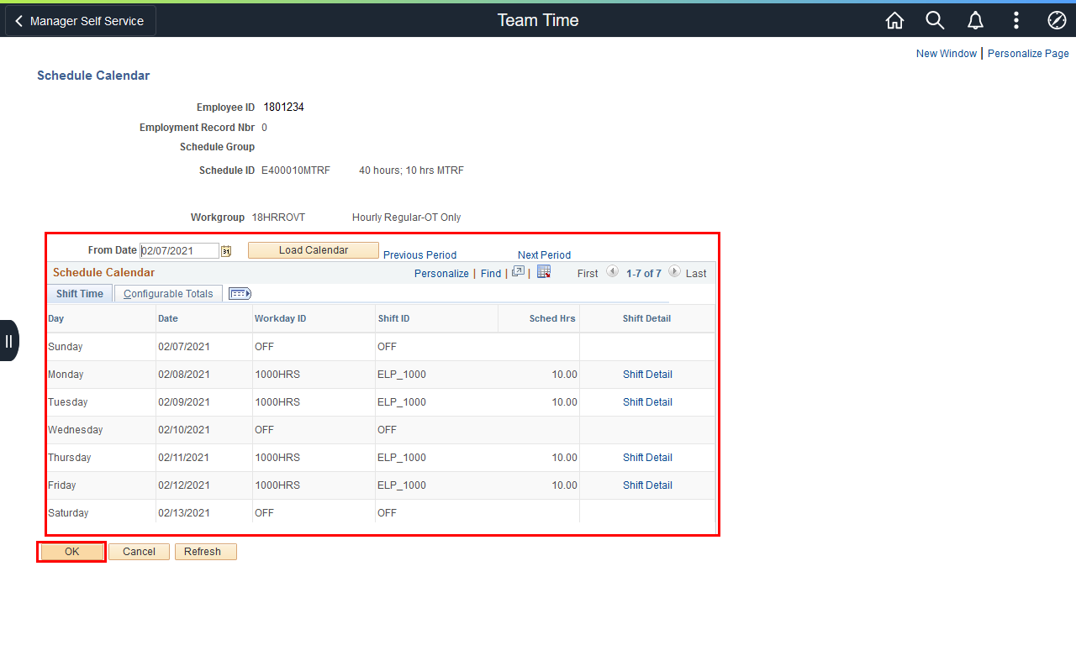Click the 40 hours; 10 hrs MTRF description
This screenshot has width=1076, height=645.
point(411,170)
